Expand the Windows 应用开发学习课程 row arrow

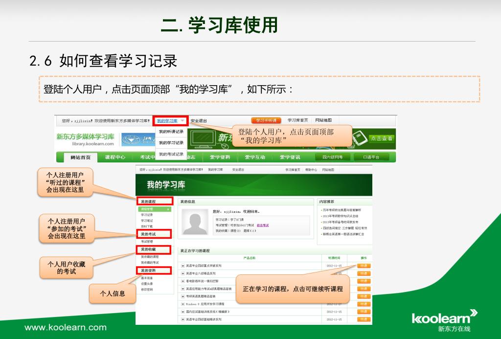coord(183,304)
